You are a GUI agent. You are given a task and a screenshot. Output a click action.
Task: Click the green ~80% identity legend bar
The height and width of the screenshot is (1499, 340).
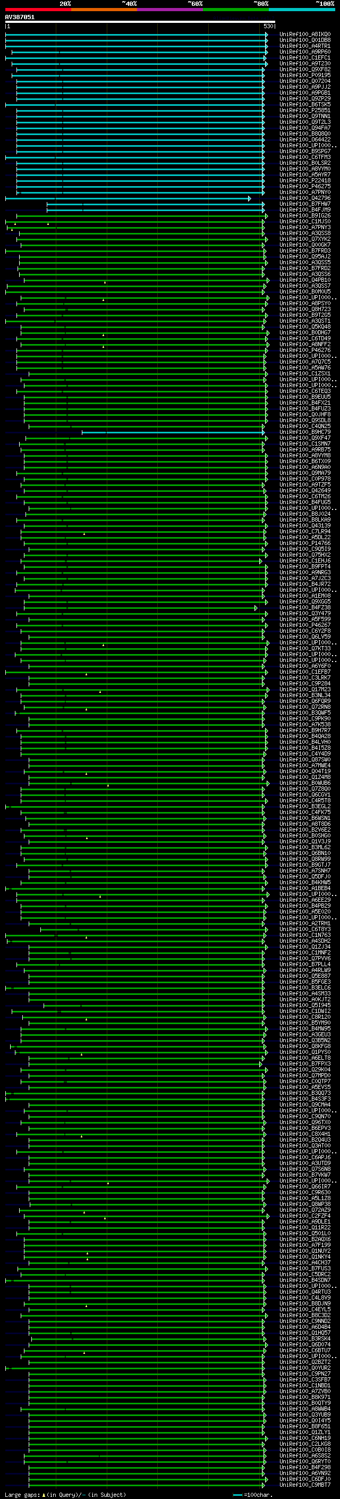(236, 10)
